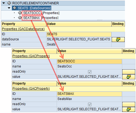Click the splitter handle below the tree
The height and width of the screenshot is (113, 136).
tap(100, 20)
